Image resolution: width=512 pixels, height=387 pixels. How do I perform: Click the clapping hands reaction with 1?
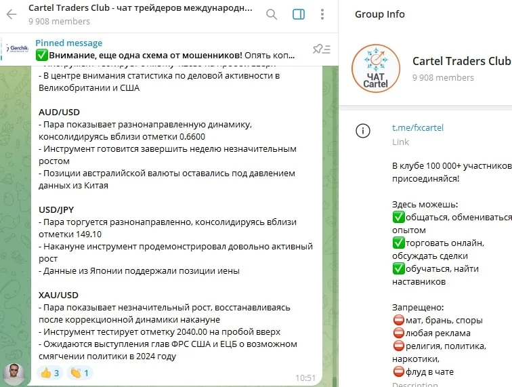[x=80, y=373]
